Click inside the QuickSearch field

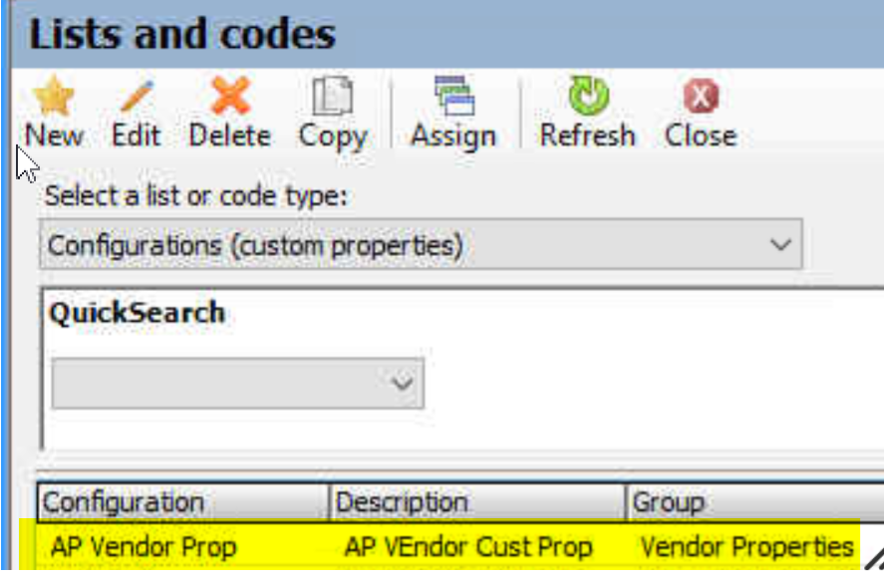237,384
